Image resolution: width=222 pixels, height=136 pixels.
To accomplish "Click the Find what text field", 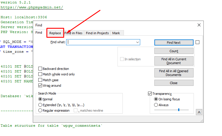I will pyautogui.click(x=101, y=42).
